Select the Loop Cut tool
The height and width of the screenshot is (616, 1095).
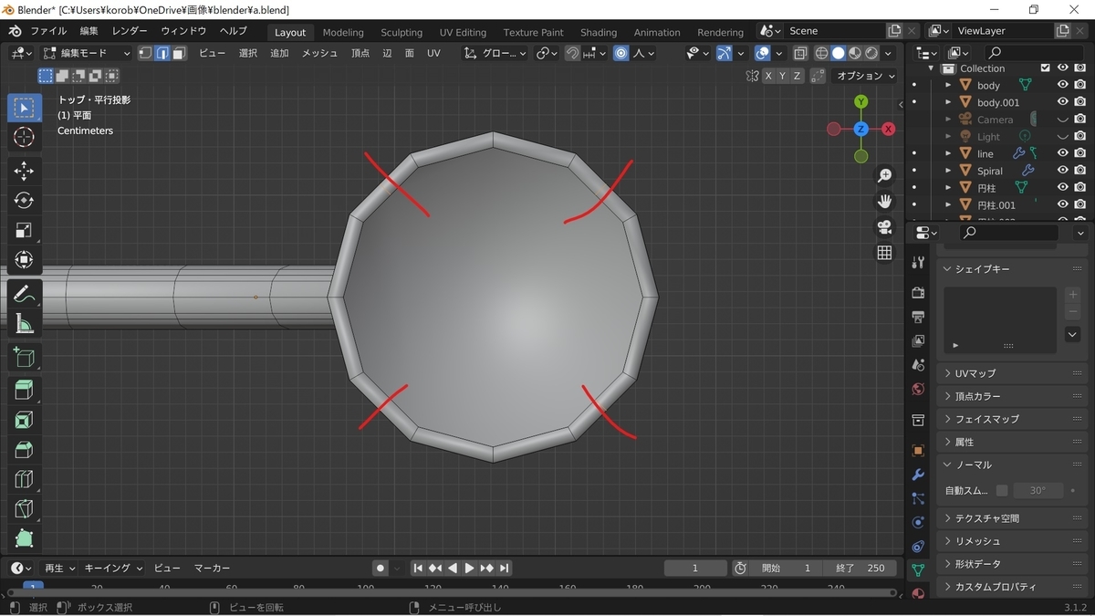point(24,479)
